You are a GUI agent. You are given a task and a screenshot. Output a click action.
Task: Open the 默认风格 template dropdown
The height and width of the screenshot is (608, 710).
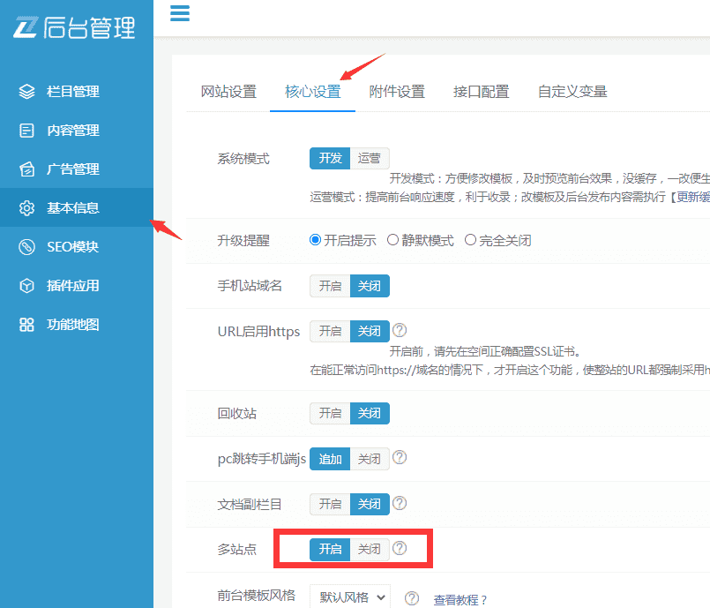click(349, 597)
